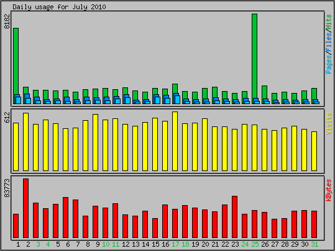Click day label 5 on the x-axis

[x=58, y=244]
